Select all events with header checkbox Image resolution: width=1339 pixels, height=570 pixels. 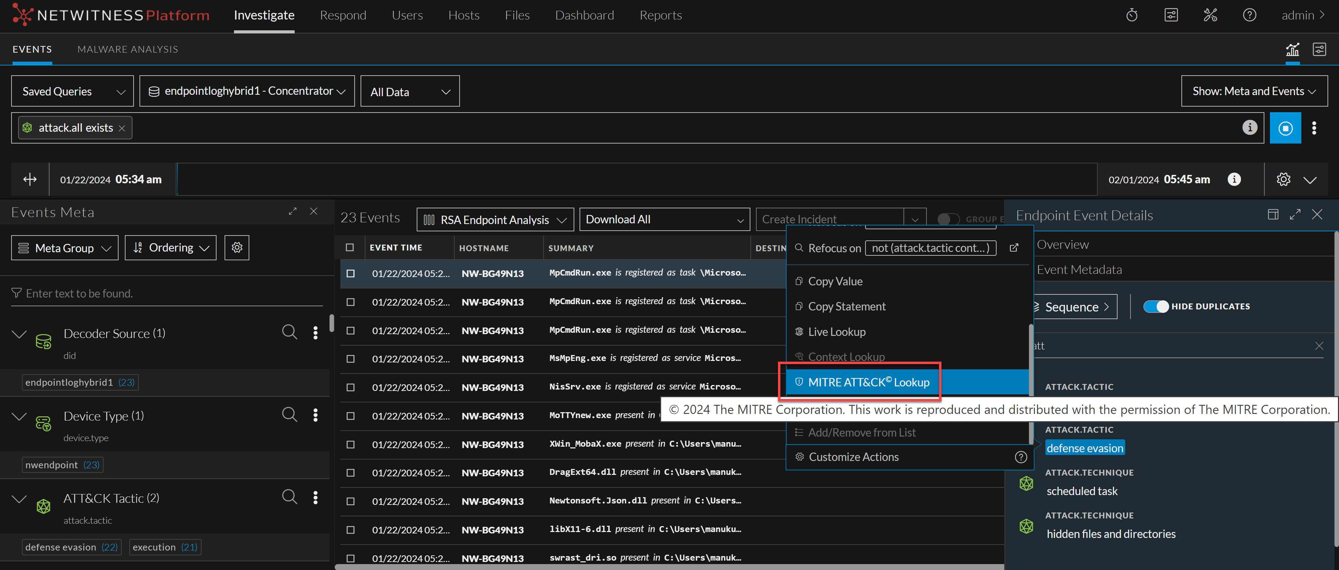click(350, 248)
